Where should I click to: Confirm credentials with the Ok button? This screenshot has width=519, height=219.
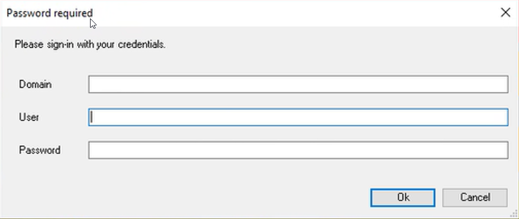click(402, 198)
